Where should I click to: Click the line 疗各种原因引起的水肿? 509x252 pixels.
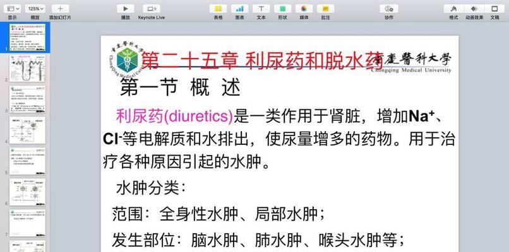pyautogui.click(x=186, y=162)
